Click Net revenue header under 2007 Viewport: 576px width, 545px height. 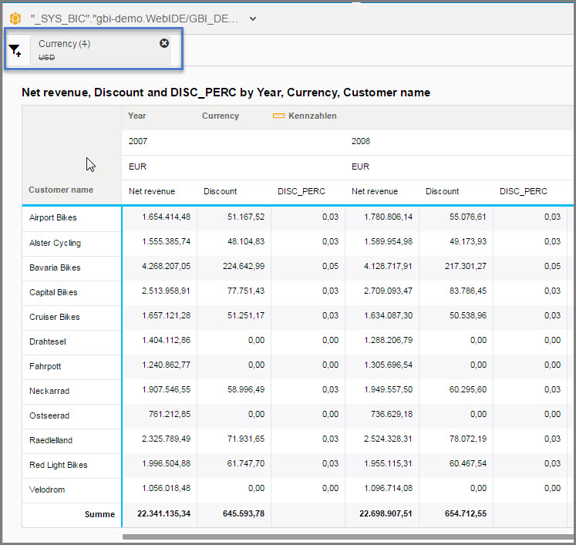pos(152,191)
